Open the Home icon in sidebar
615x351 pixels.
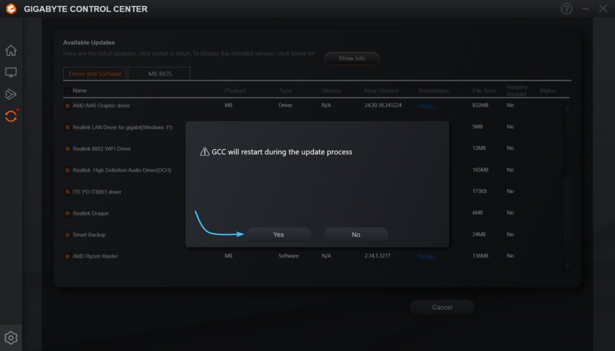tap(11, 50)
